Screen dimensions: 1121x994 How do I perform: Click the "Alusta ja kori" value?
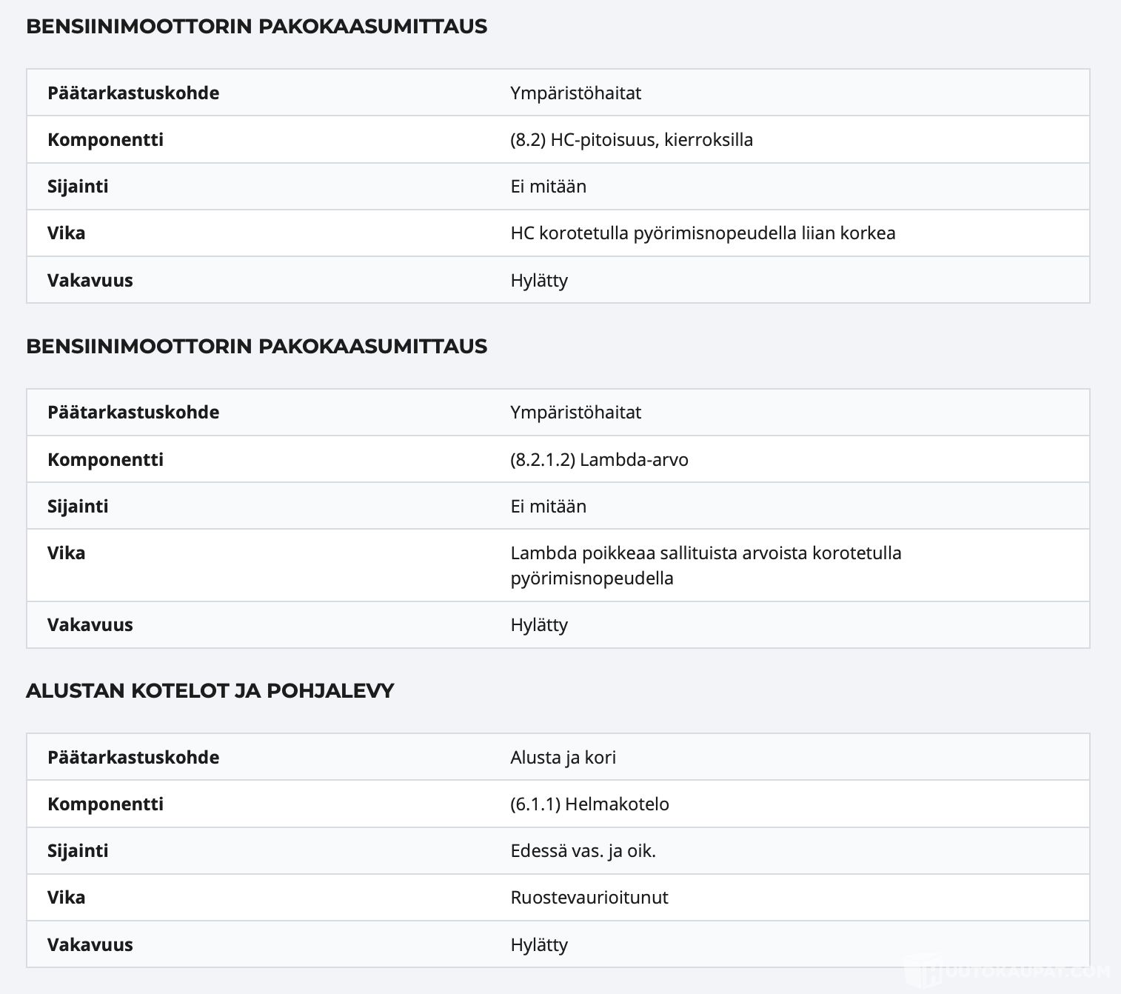[x=563, y=757]
